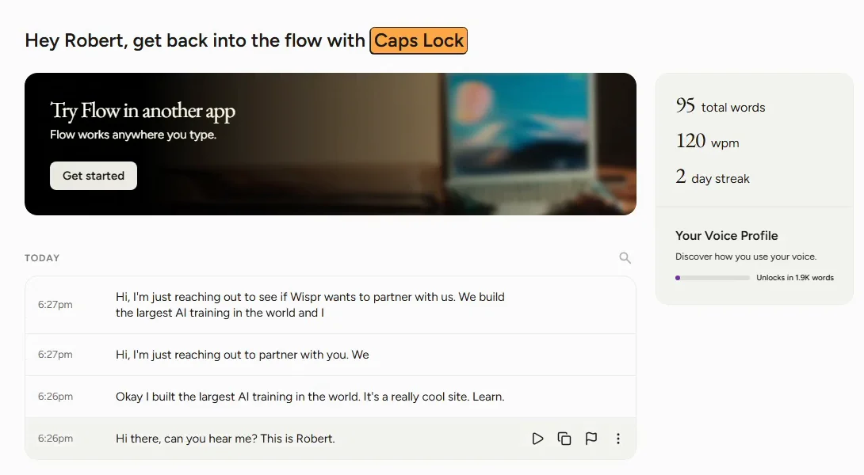This screenshot has height=475, width=864.
Task: Open more options for the 'This is Robert' entry
Action: (618, 439)
